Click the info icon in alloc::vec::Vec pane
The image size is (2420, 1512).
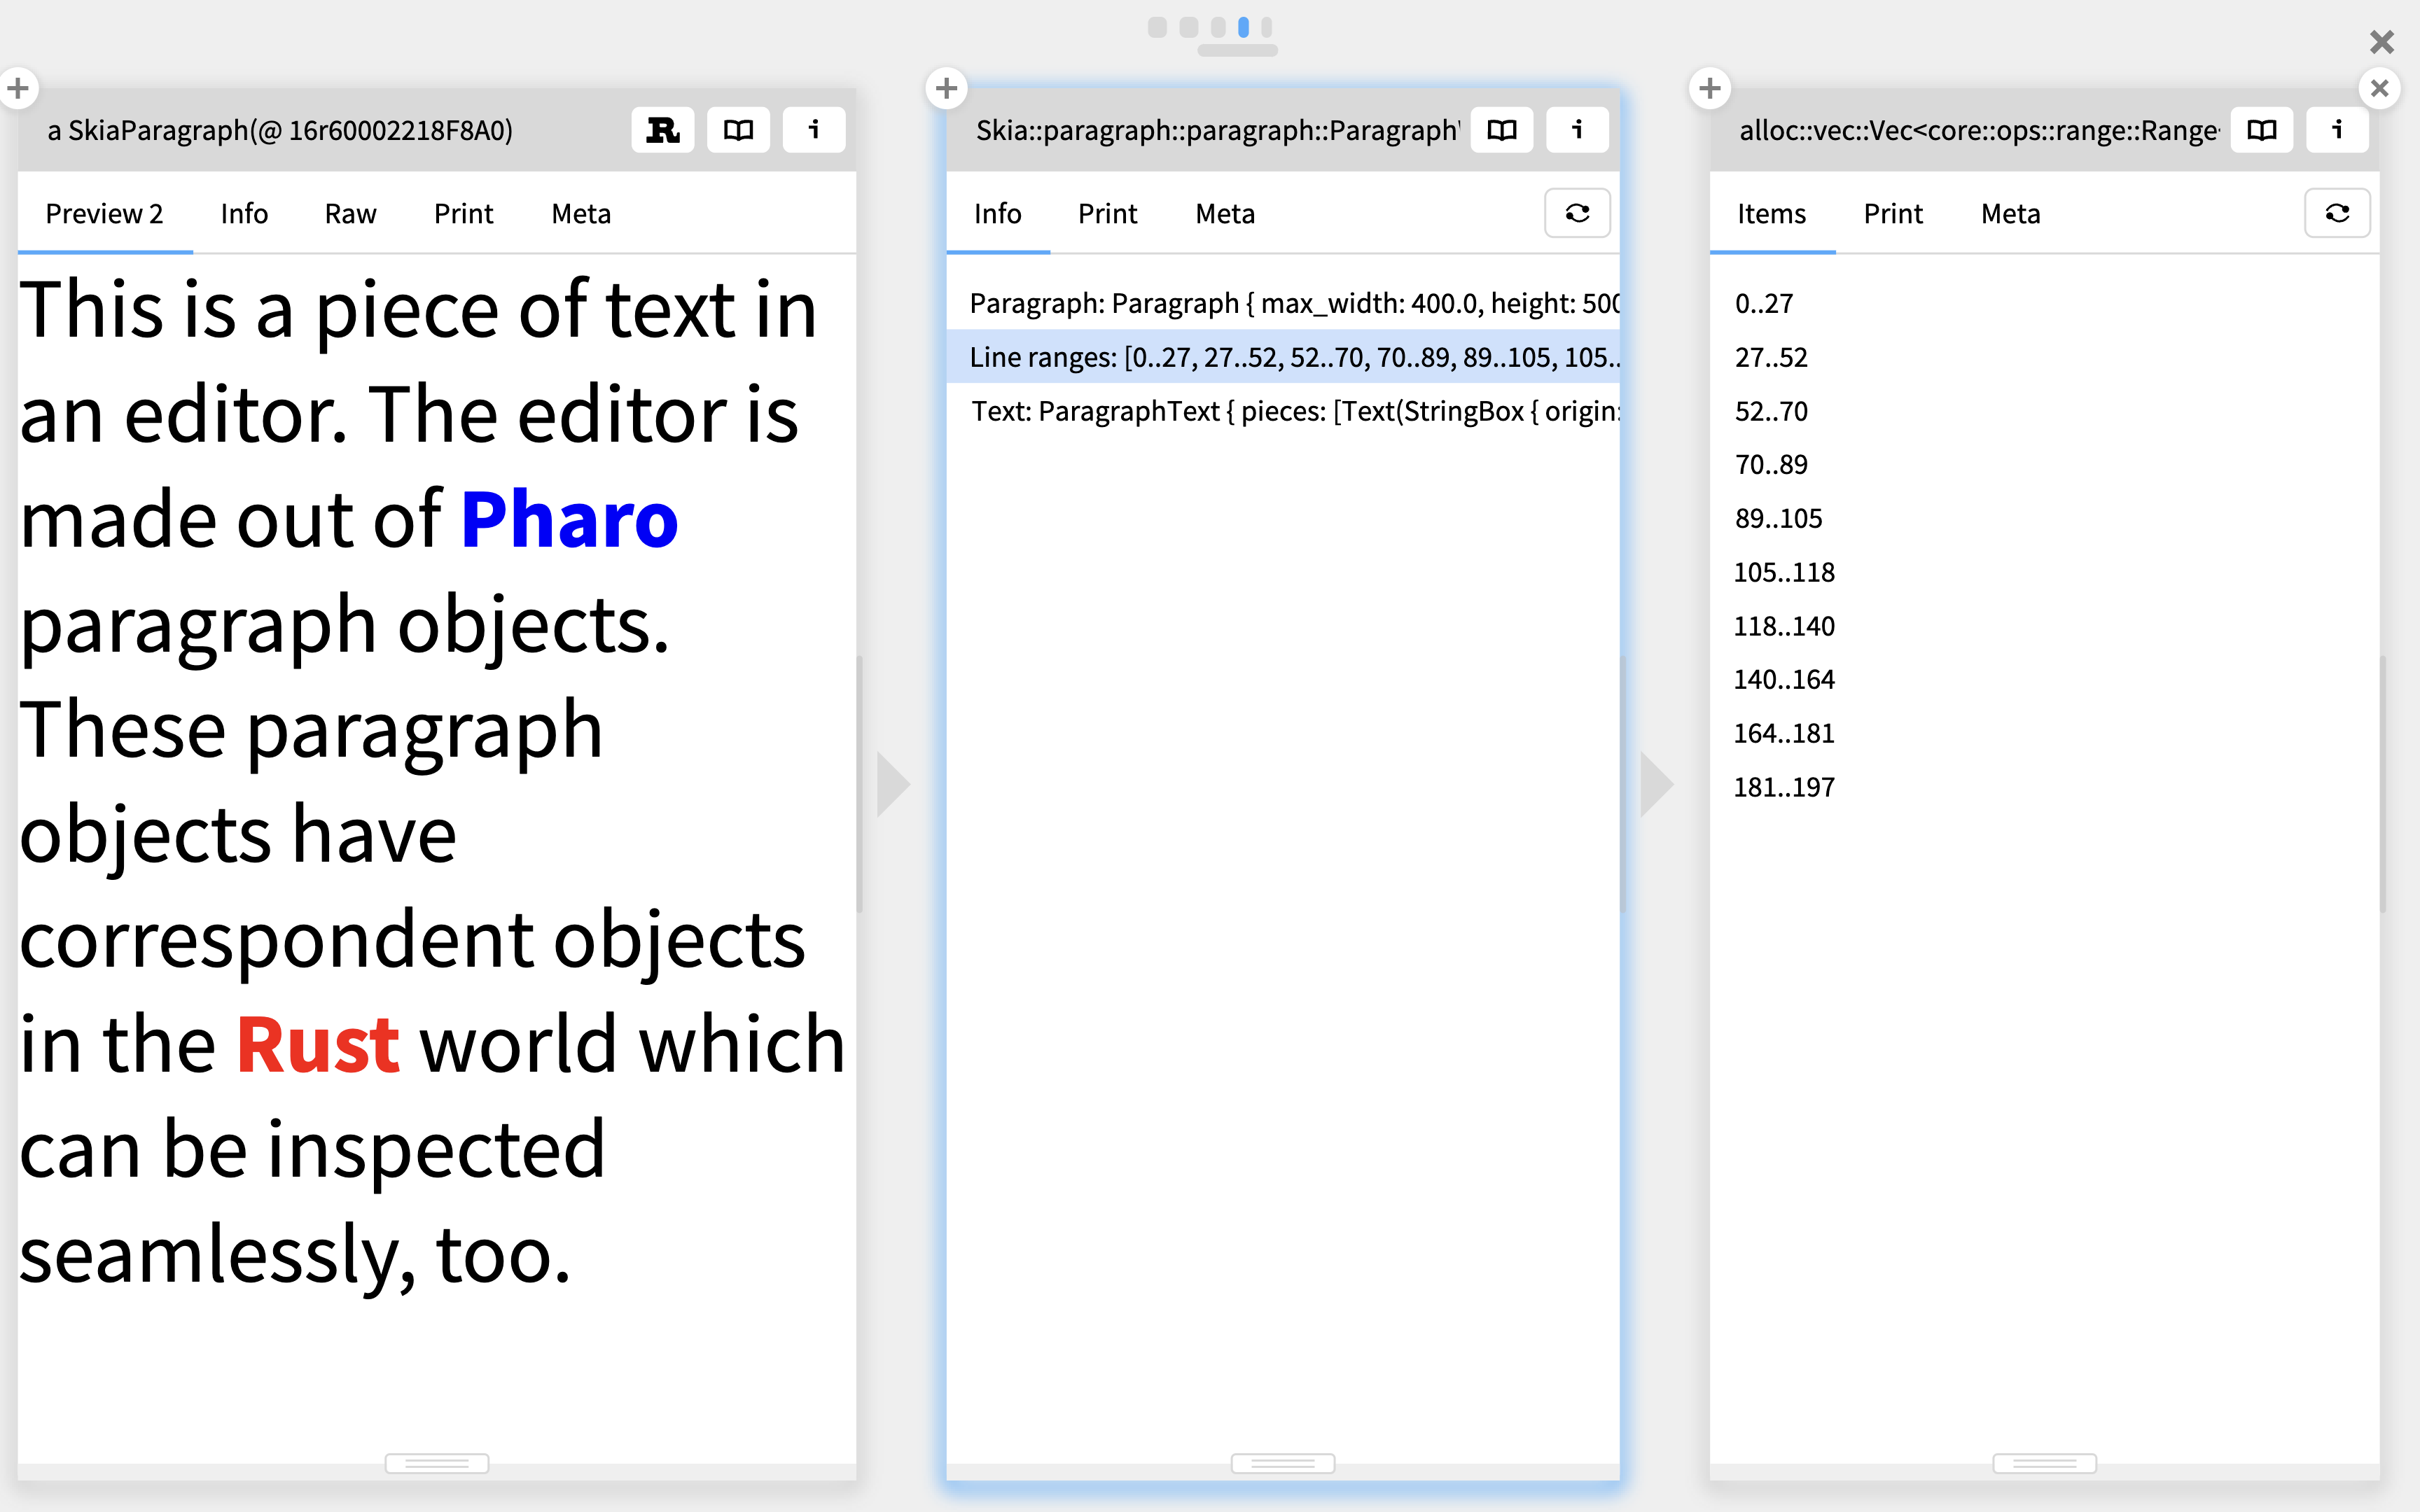2337,130
